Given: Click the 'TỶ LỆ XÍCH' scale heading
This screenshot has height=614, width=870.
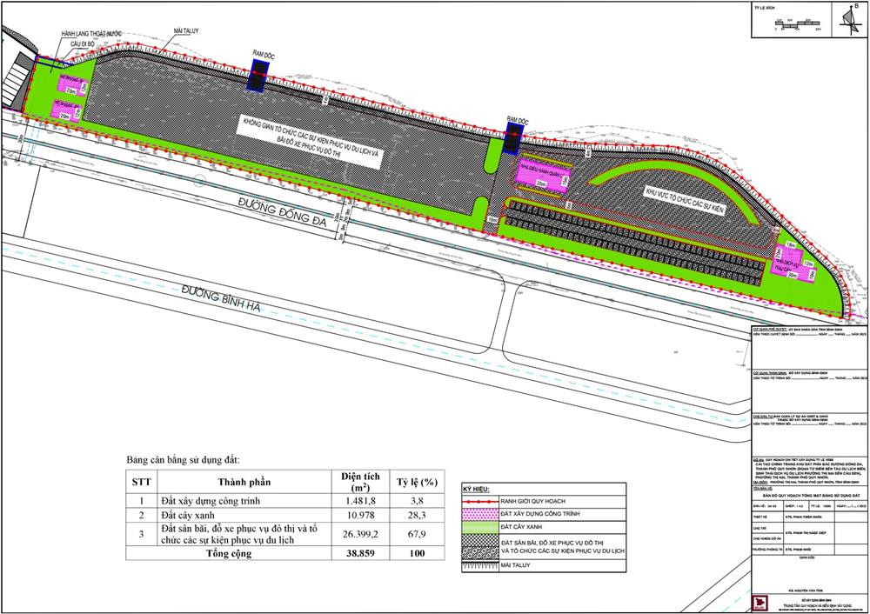Looking at the screenshot, I should 765,8.
